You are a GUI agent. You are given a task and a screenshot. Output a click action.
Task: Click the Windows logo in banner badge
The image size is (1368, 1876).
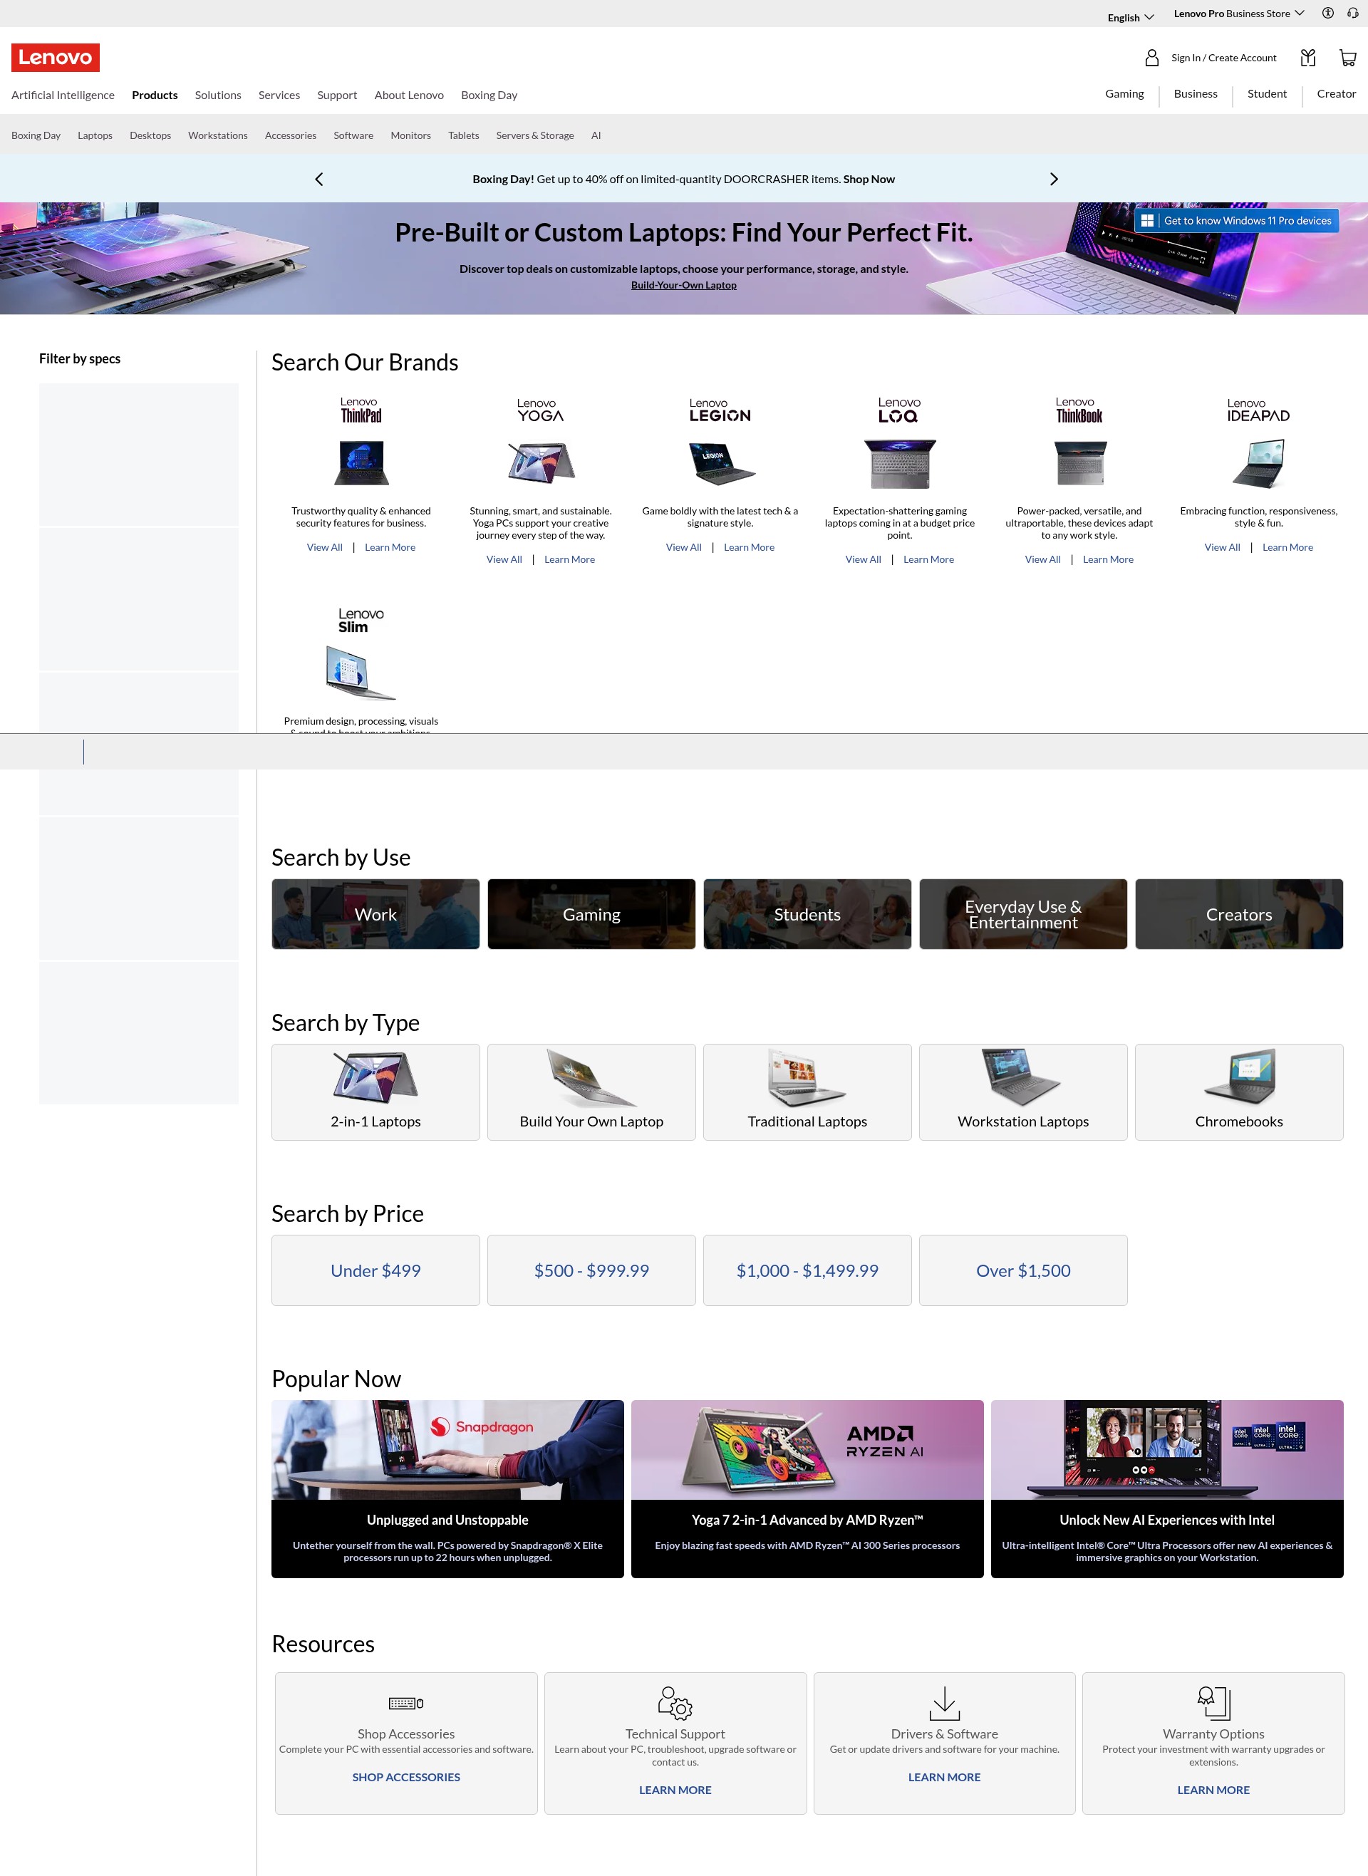(x=1147, y=220)
